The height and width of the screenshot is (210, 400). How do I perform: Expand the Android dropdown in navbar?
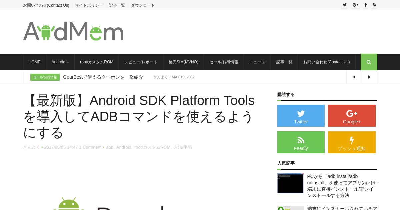pyautogui.click(x=60, y=62)
